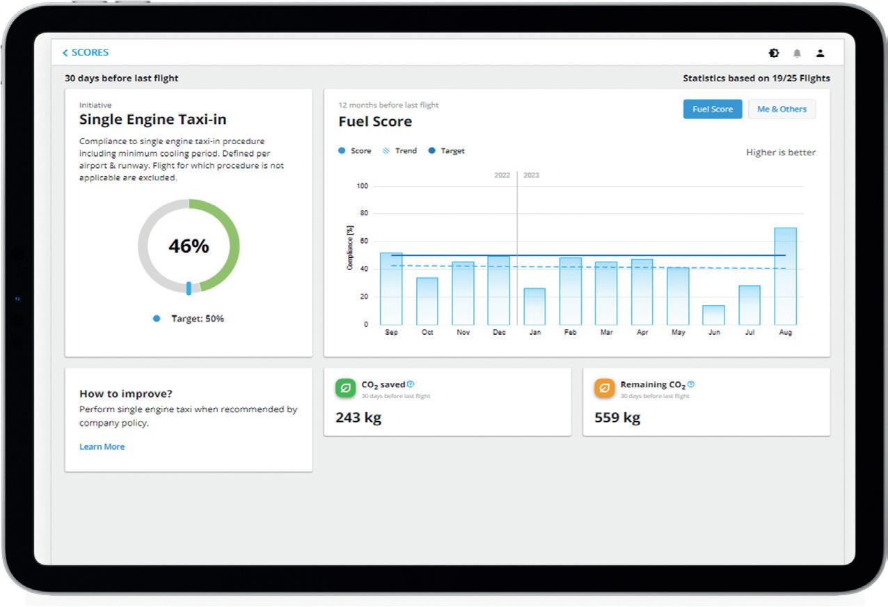The width and height of the screenshot is (888, 607).
Task: Toggle the Target legend item
Action: tap(447, 151)
